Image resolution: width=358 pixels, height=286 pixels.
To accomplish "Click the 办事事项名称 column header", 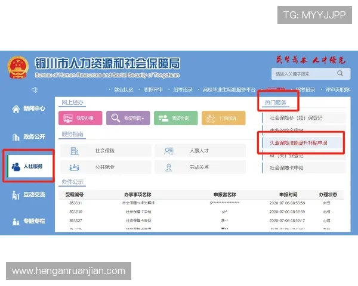I will pyautogui.click(x=138, y=195).
